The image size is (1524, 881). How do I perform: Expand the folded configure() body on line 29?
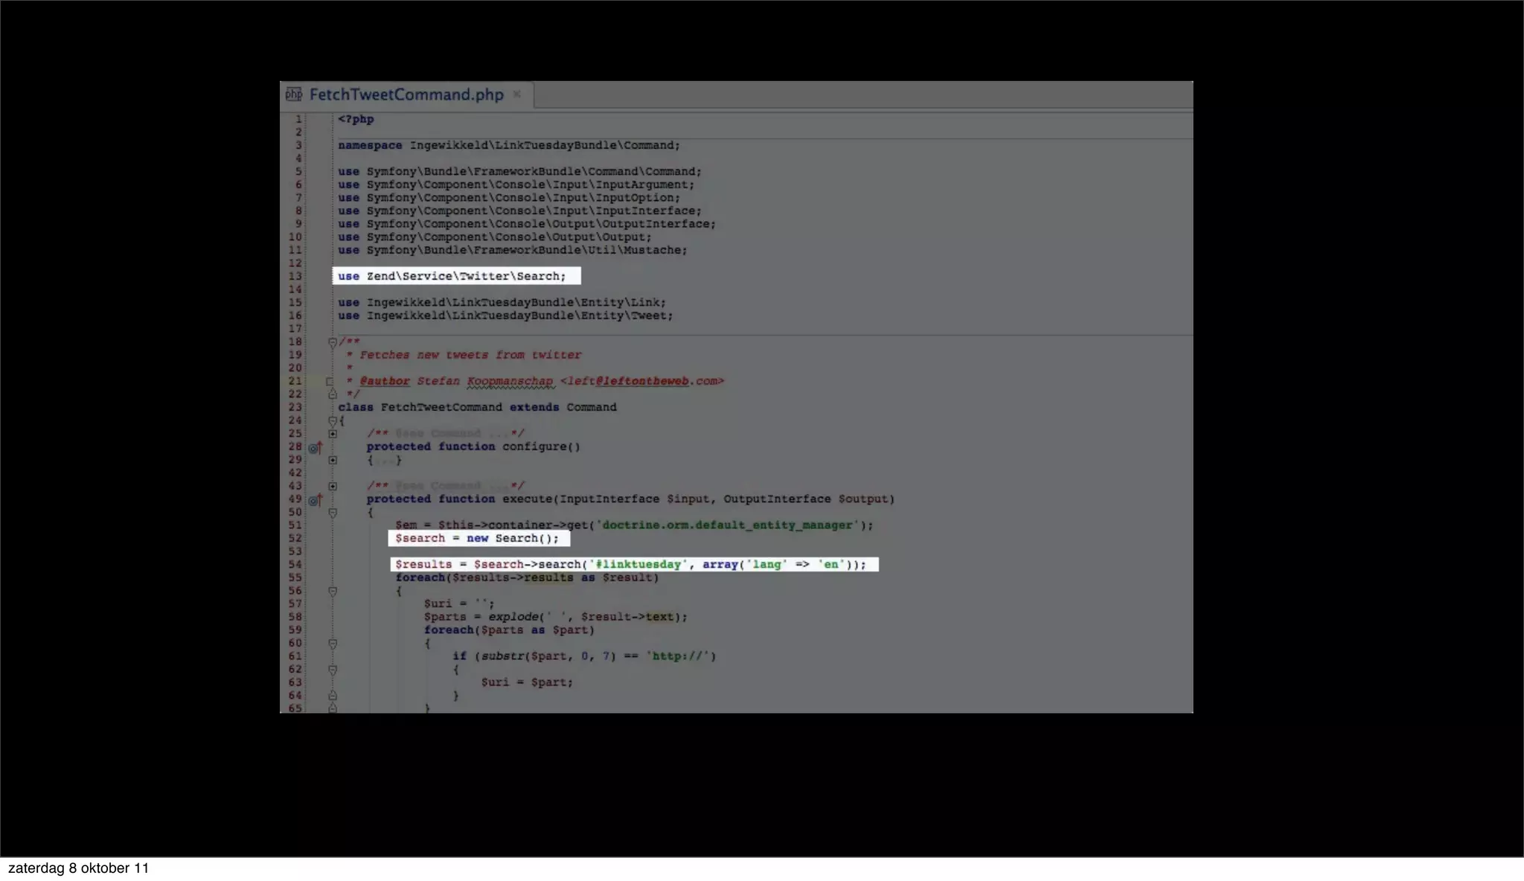[x=333, y=460]
